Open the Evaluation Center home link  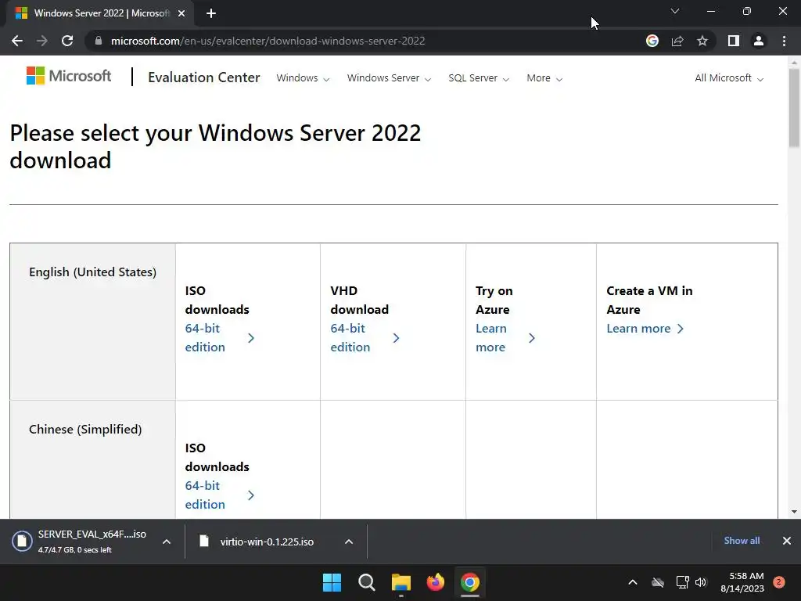pyautogui.click(x=204, y=77)
